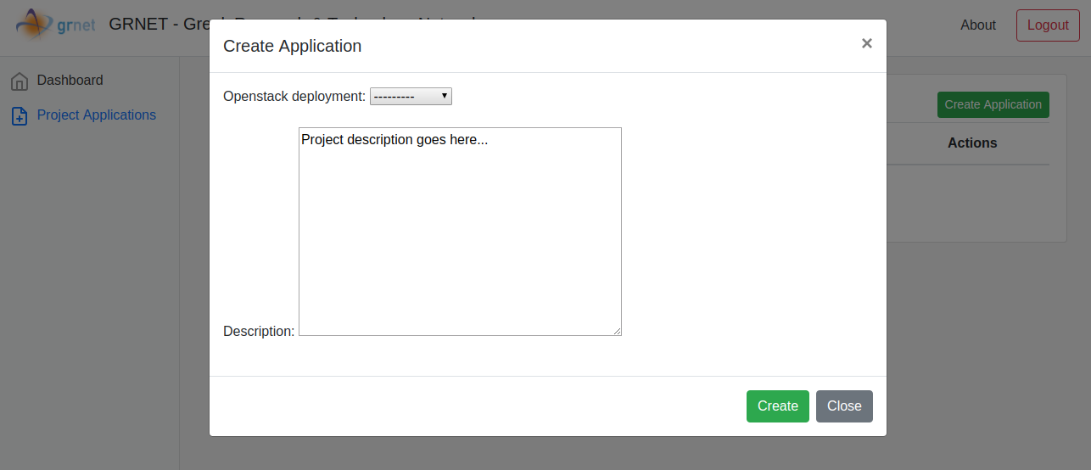Click the Openstack deployment dropdown arrow
Screen dimensions: 1091x470
pyautogui.click(x=445, y=97)
